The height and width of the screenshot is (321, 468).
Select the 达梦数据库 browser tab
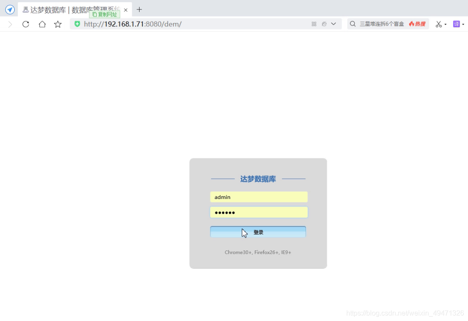75,10
